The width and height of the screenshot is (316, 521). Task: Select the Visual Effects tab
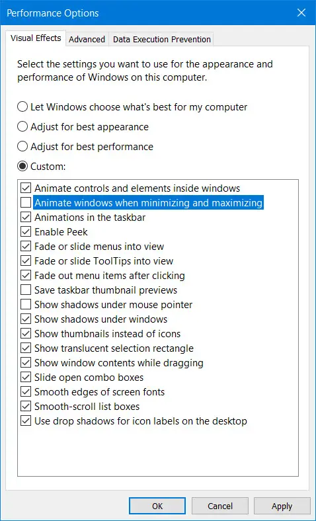(36, 38)
